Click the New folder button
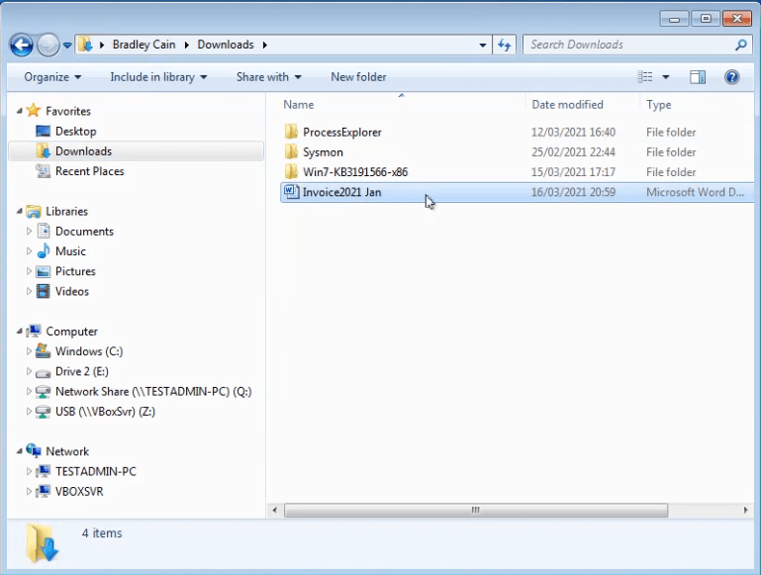Screen dimensions: 761x575 [x=358, y=77]
